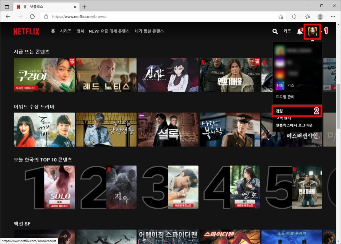Select the purple profile avatar in dropdown

click(x=280, y=63)
